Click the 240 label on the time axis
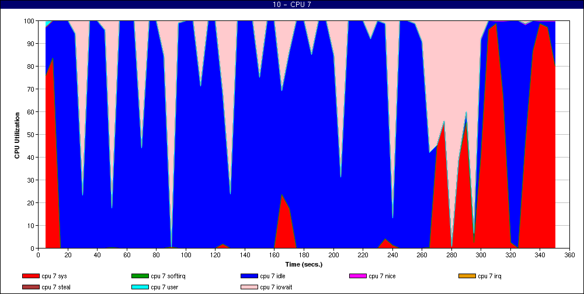The height and width of the screenshot is (294, 584). click(x=392, y=255)
